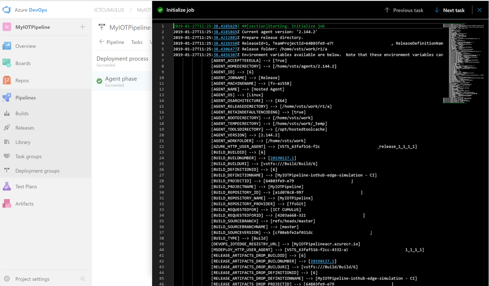This screenshot has width=489, height=286.
Task: Click the back arrow icon before Pipeline
Action: pyautogui.click(x=101, y=42)
